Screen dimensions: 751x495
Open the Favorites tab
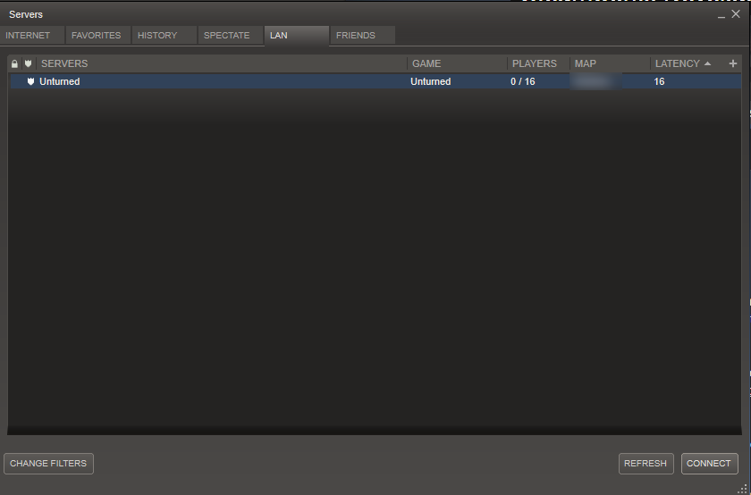(x=97, y=36)
